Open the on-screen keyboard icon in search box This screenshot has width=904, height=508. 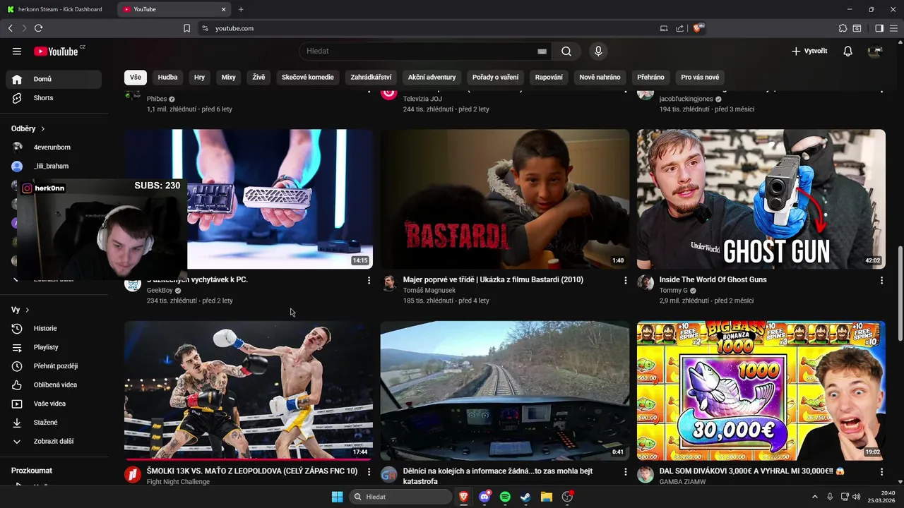pyautogui.click(x=542, y=51)
